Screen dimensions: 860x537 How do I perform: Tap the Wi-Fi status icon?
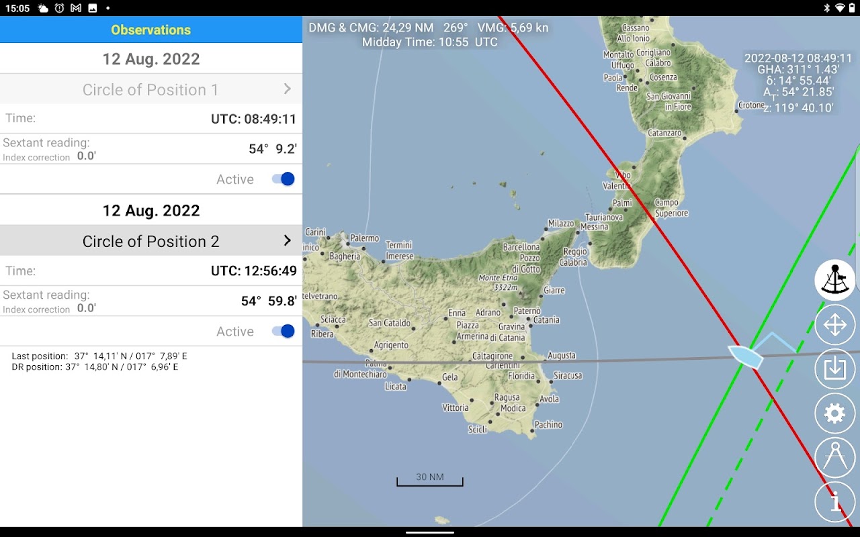[x=839, y=8]
